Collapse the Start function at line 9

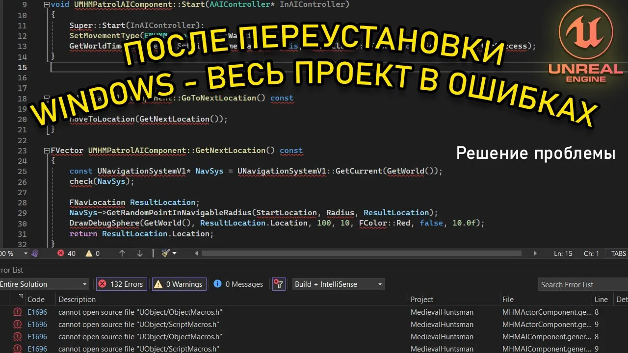coord(47,4)
